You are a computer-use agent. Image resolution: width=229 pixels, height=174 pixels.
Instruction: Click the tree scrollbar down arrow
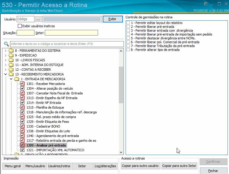click(121, 152)
